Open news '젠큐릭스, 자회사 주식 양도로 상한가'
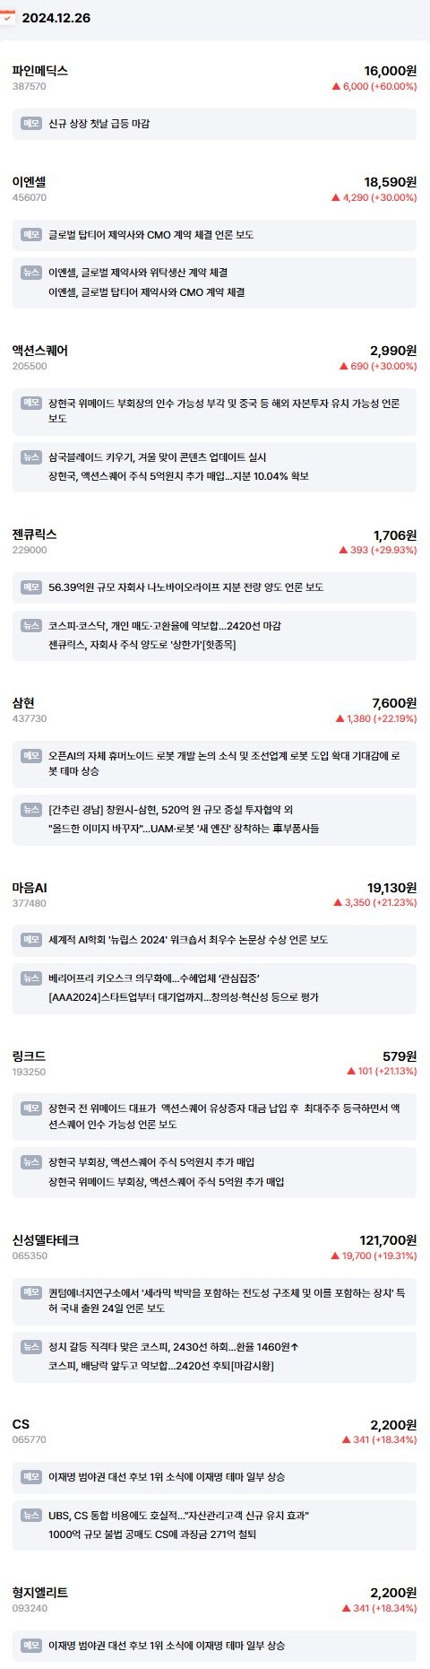 point(142,645)
